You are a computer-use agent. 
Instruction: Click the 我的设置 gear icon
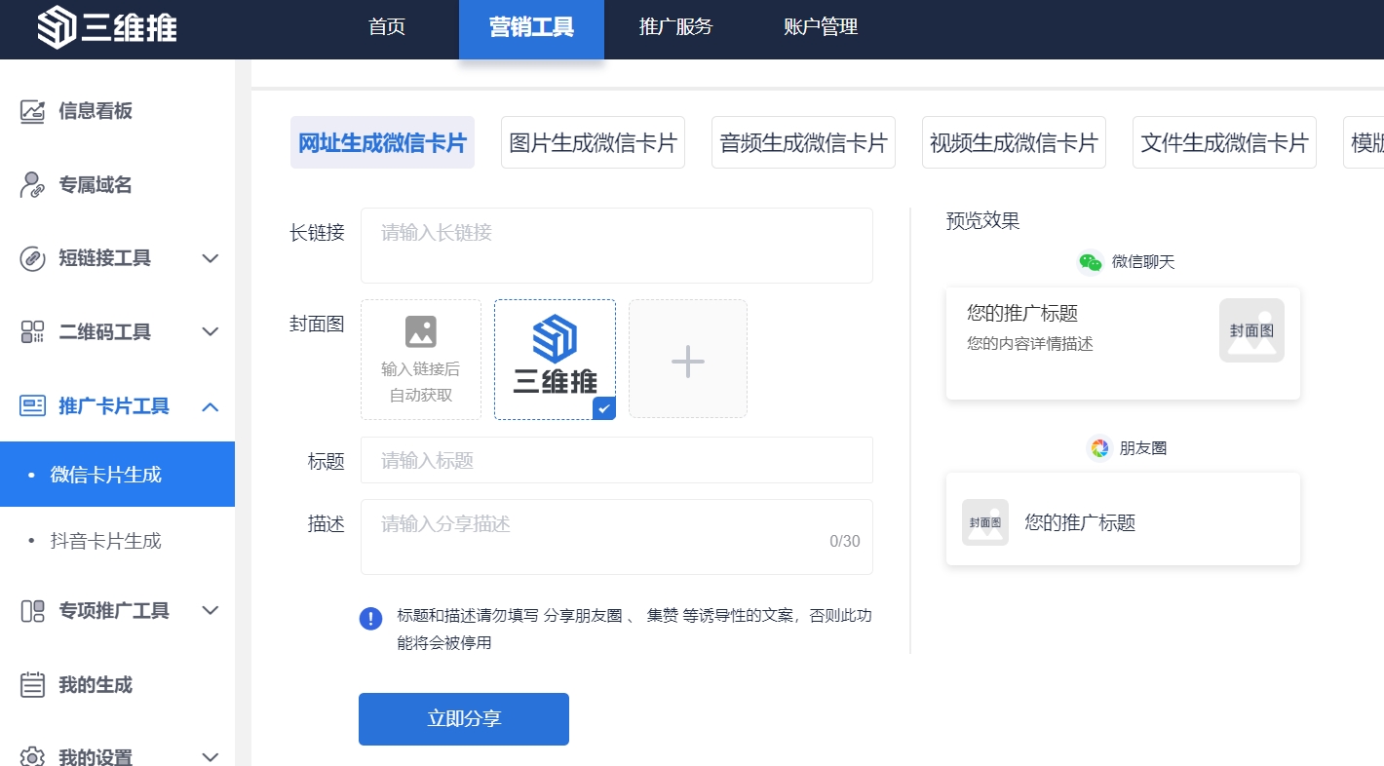click(x=33, y=756)
